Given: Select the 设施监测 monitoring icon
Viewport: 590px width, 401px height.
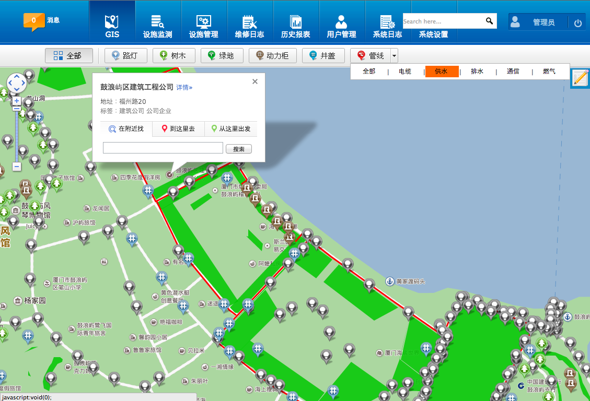Looking at the screenshot, I should 157,21.
